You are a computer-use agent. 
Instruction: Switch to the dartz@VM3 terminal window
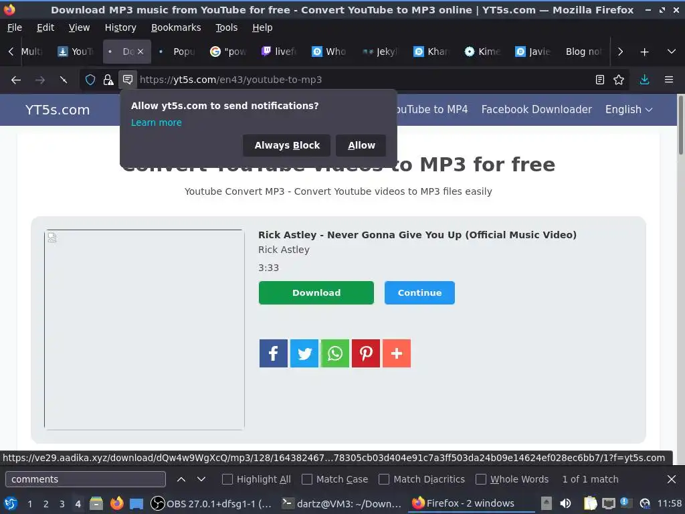point(342,503)
